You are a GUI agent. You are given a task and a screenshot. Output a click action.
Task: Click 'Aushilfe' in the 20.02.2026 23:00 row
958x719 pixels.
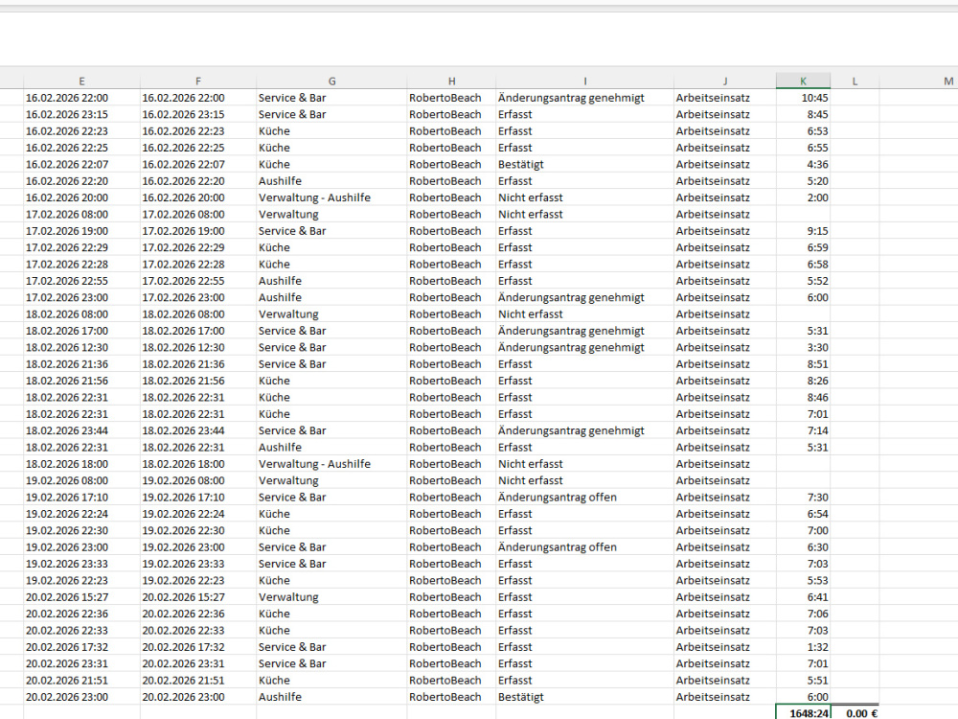coord(280,697)
